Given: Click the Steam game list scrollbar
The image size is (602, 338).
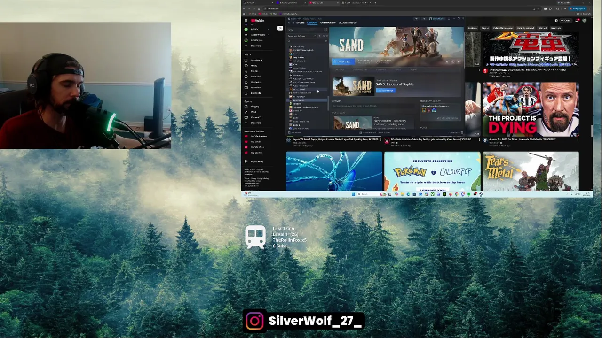Looking at the screenshot, I should tap(328, 104).
